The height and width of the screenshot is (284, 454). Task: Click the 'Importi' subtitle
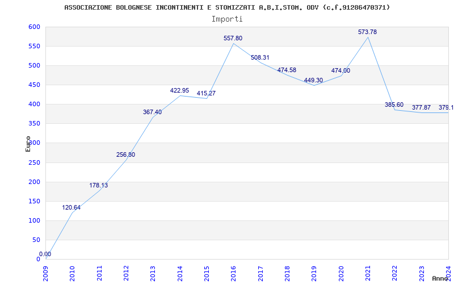click(x=227, y=19)
